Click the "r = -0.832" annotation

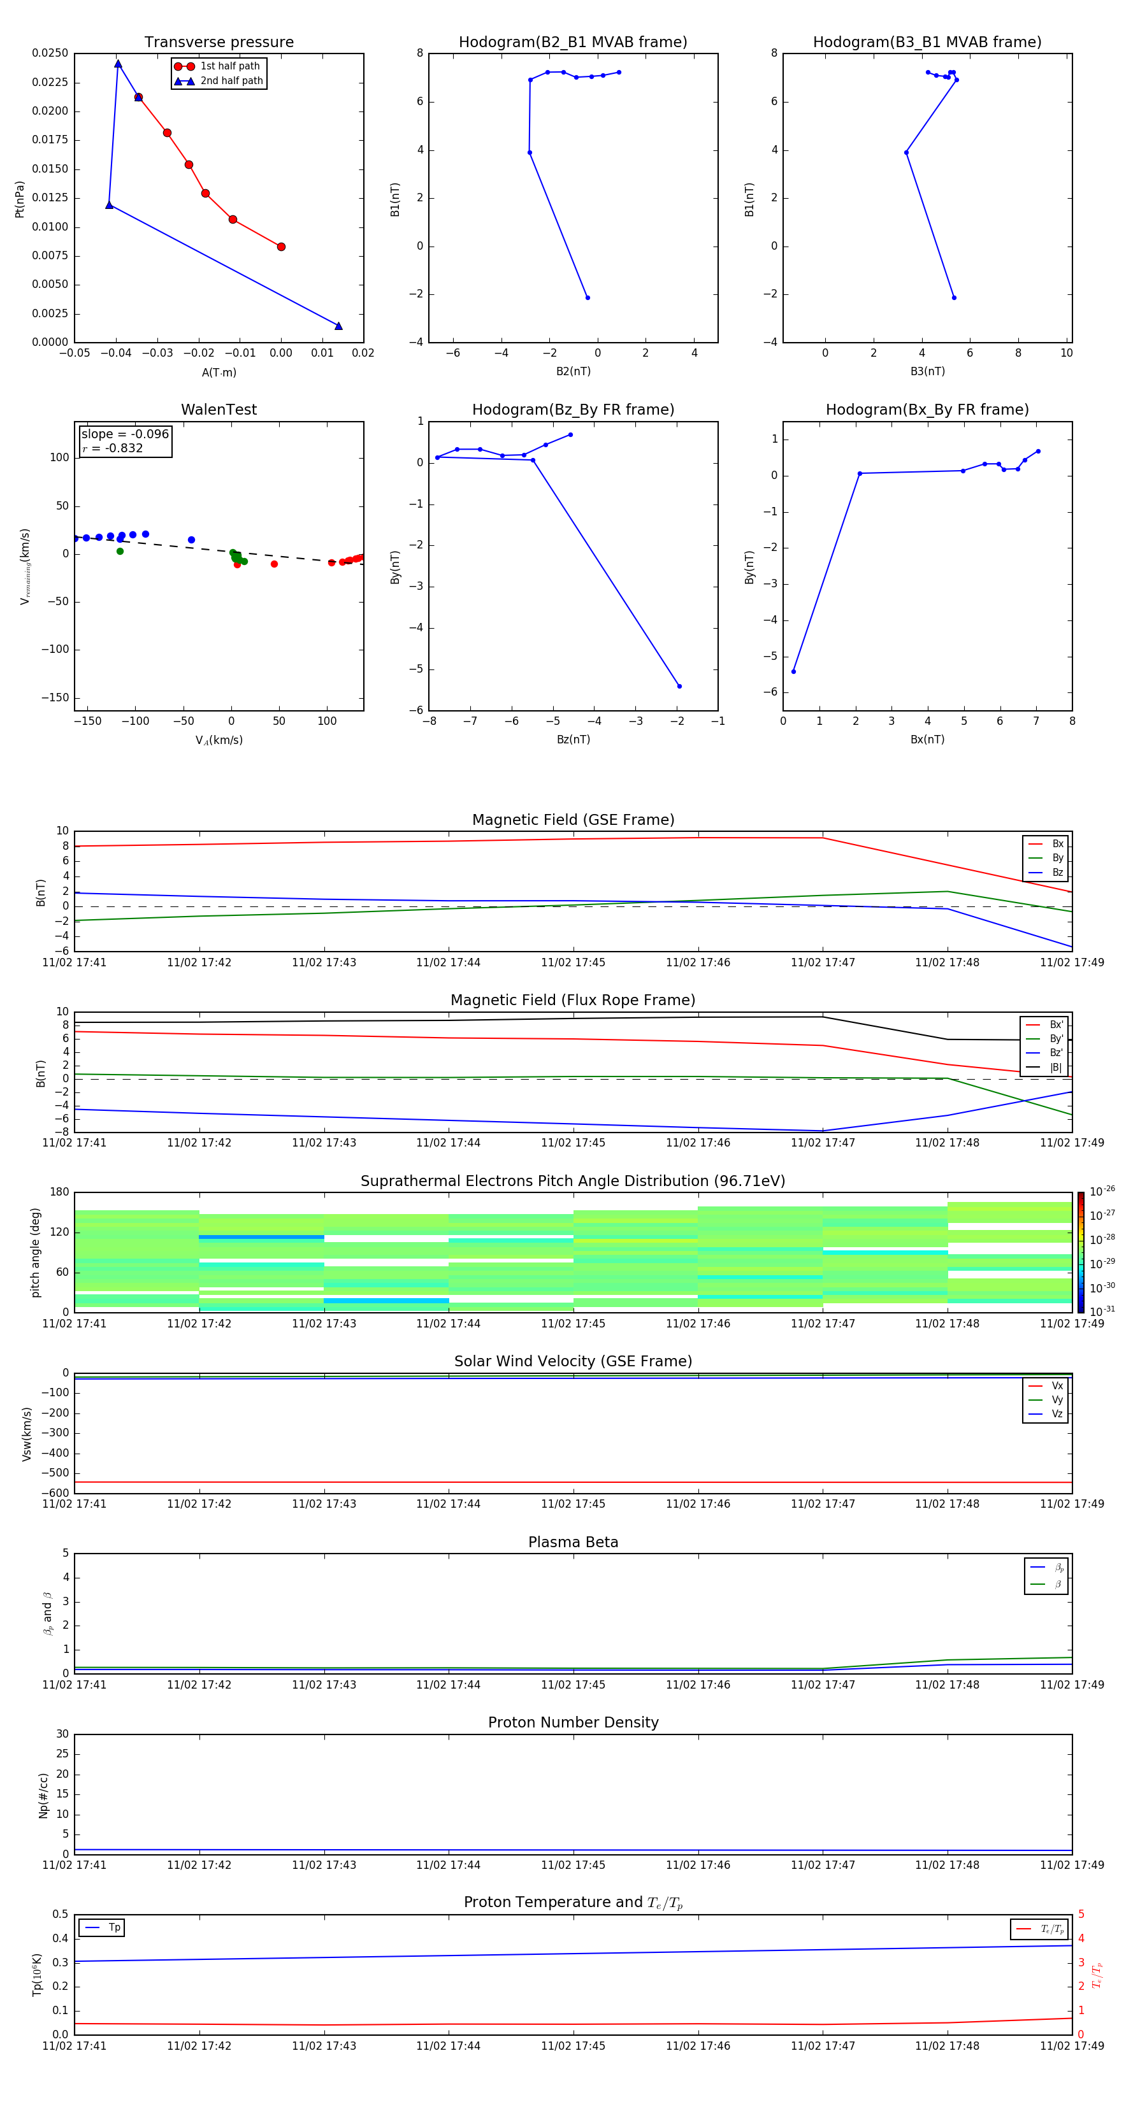pyautogui.click(x=113, y=448)
